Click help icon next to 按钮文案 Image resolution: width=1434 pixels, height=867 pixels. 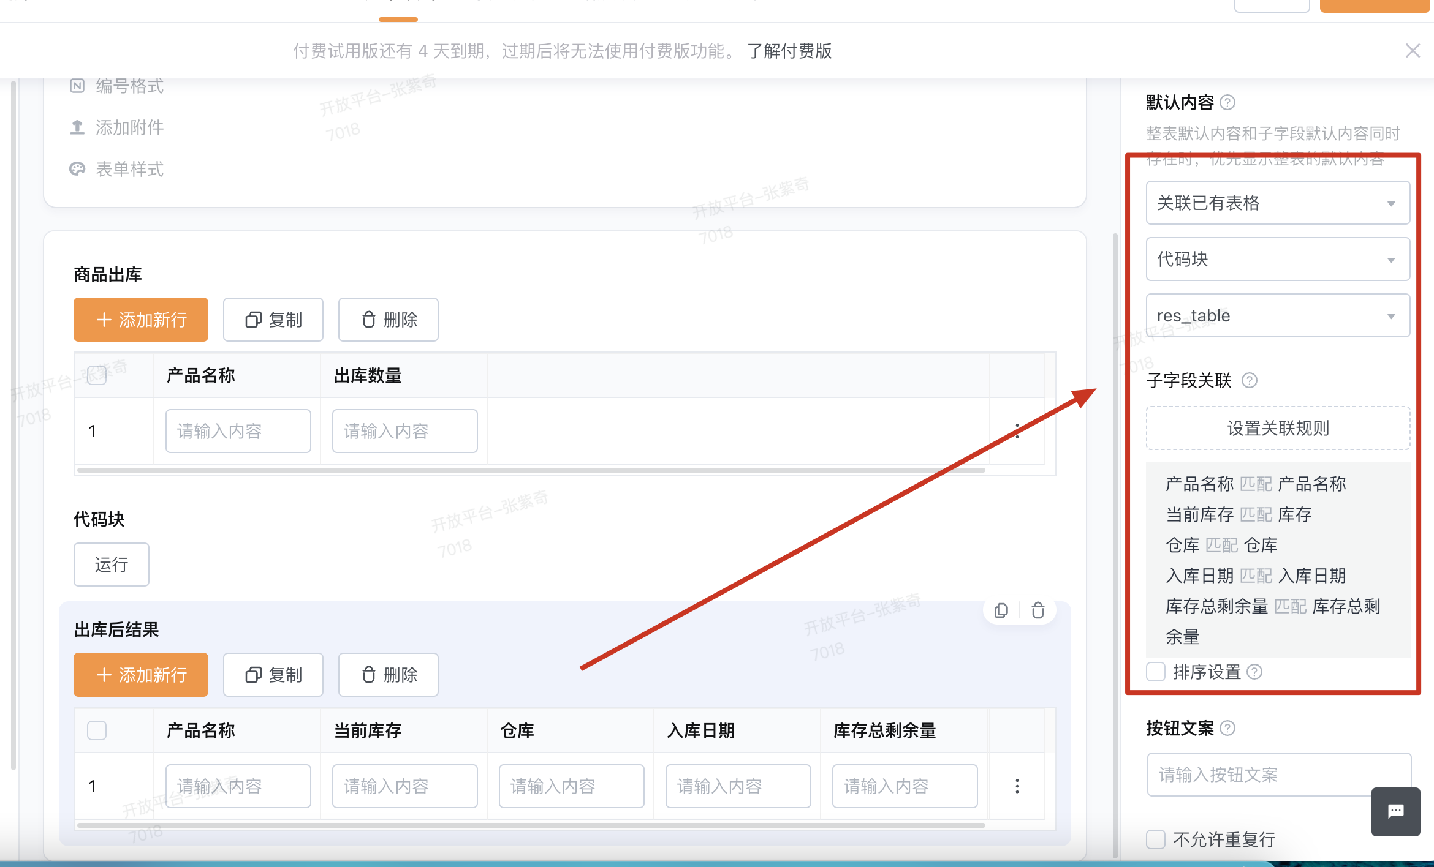coord(1227,728)
